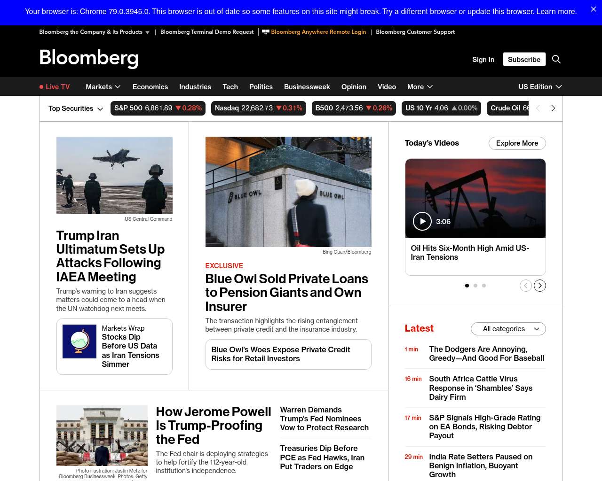Click the Sign In link
Screen dimensions: 602x481
tap(483, 60)
